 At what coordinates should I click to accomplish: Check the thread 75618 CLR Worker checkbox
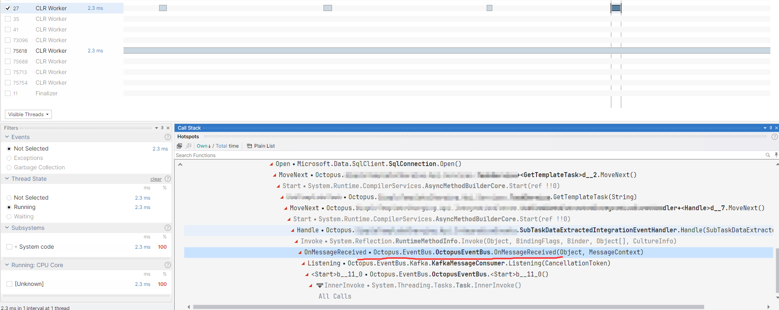coord(8,51)
